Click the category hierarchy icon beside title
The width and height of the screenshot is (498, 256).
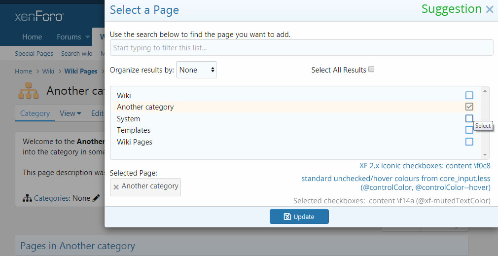coord(29,91)
